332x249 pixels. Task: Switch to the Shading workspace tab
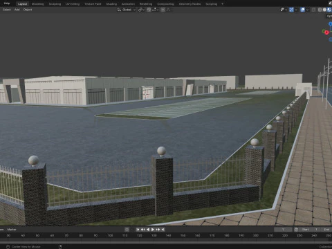pyautogui.click(x=111, y=4)
